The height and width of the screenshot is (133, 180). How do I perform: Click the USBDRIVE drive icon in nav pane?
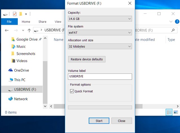click(11, 90)
